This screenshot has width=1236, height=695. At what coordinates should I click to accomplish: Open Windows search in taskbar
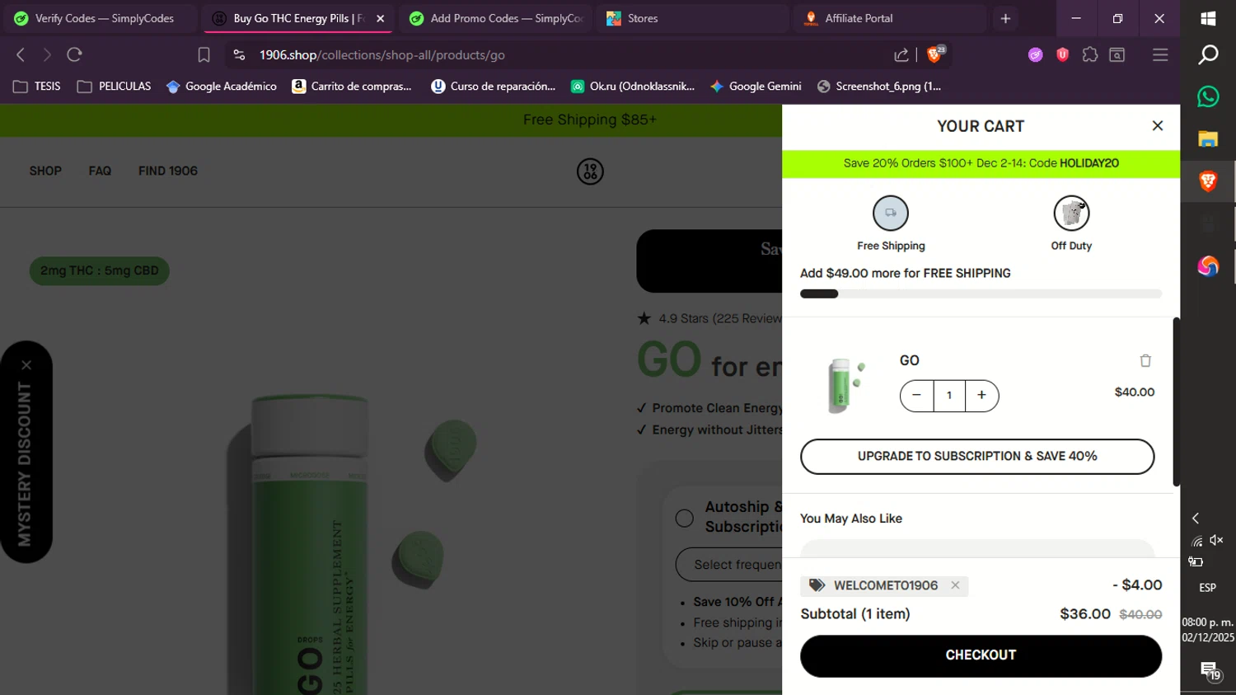coord(1208,54)
